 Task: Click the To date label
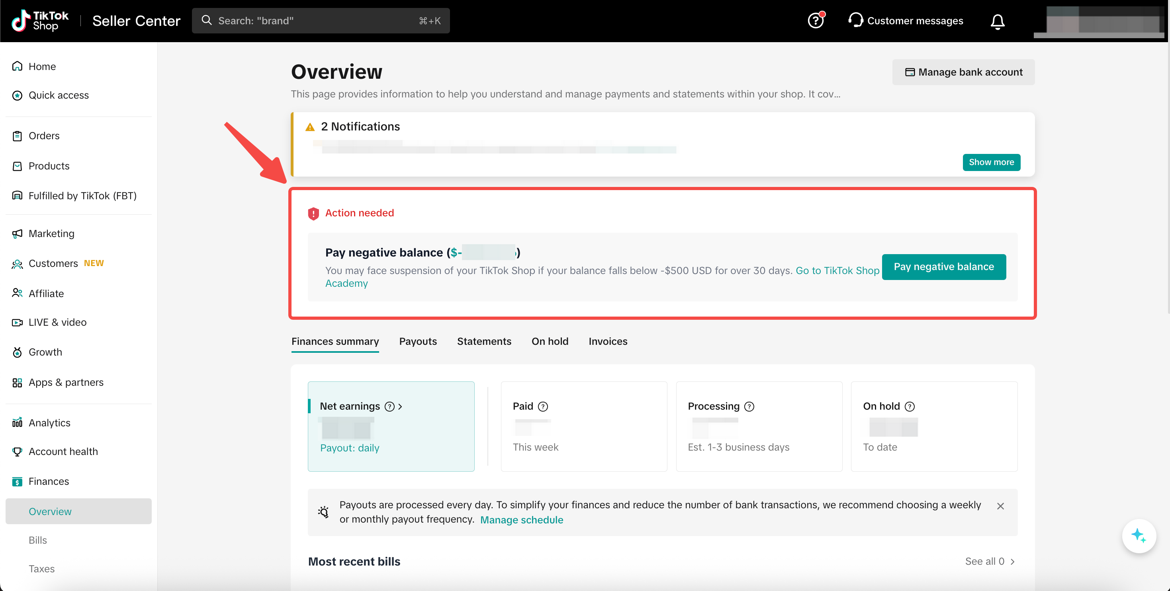coord(880,447)
